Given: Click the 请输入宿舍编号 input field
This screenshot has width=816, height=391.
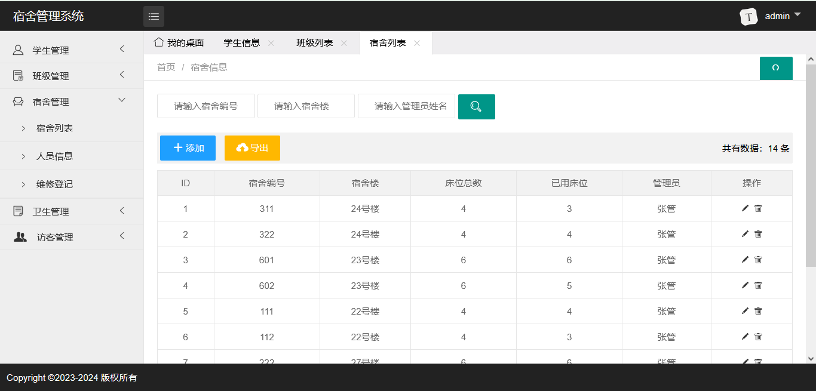Looking at the screenshot, I should coord(205,106).
